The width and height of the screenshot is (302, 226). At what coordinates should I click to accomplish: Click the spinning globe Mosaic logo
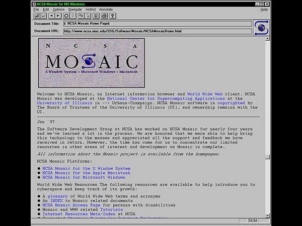[x=261, y=27]
